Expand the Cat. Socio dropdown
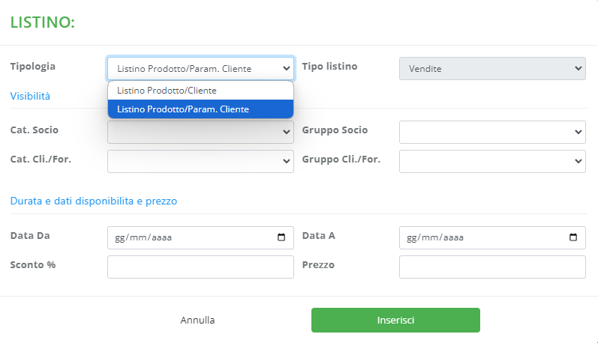The height and width of the screenshot is (343, 598). pyautogui.click(x=200, y=131)
